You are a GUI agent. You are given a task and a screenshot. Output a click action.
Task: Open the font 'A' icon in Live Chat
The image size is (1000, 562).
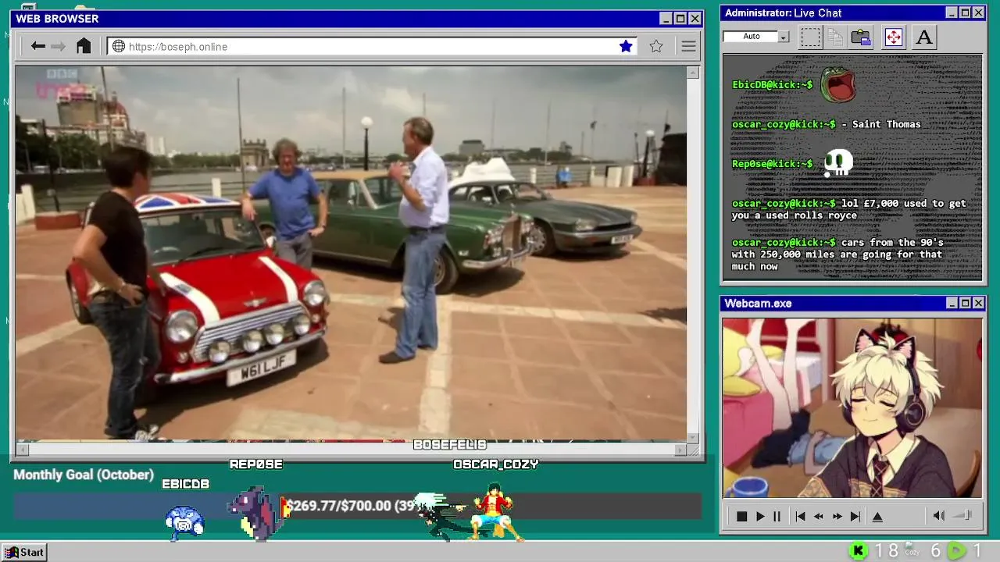point(924,37)
